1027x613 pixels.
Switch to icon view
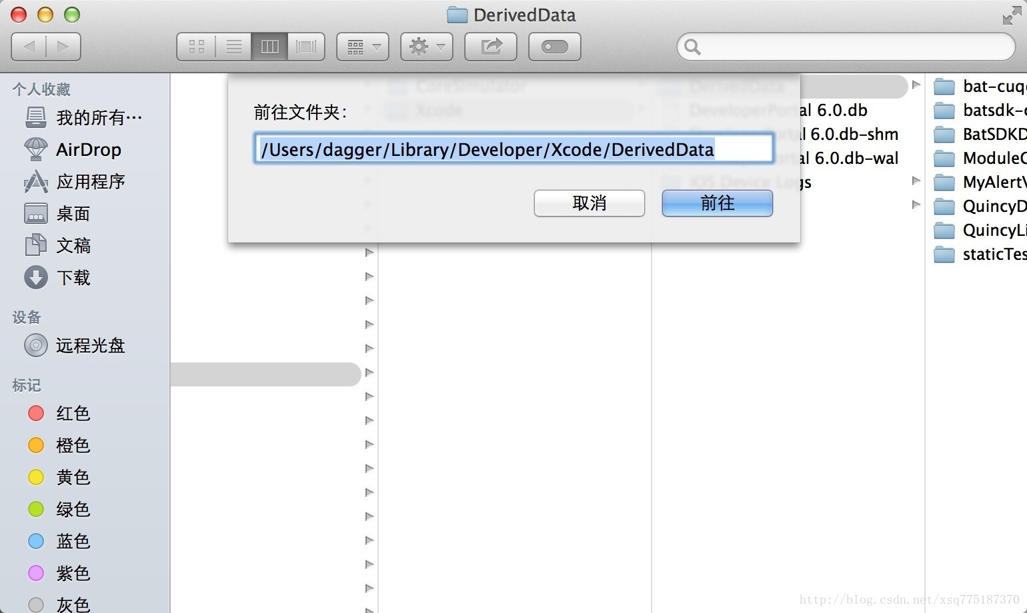196,47
